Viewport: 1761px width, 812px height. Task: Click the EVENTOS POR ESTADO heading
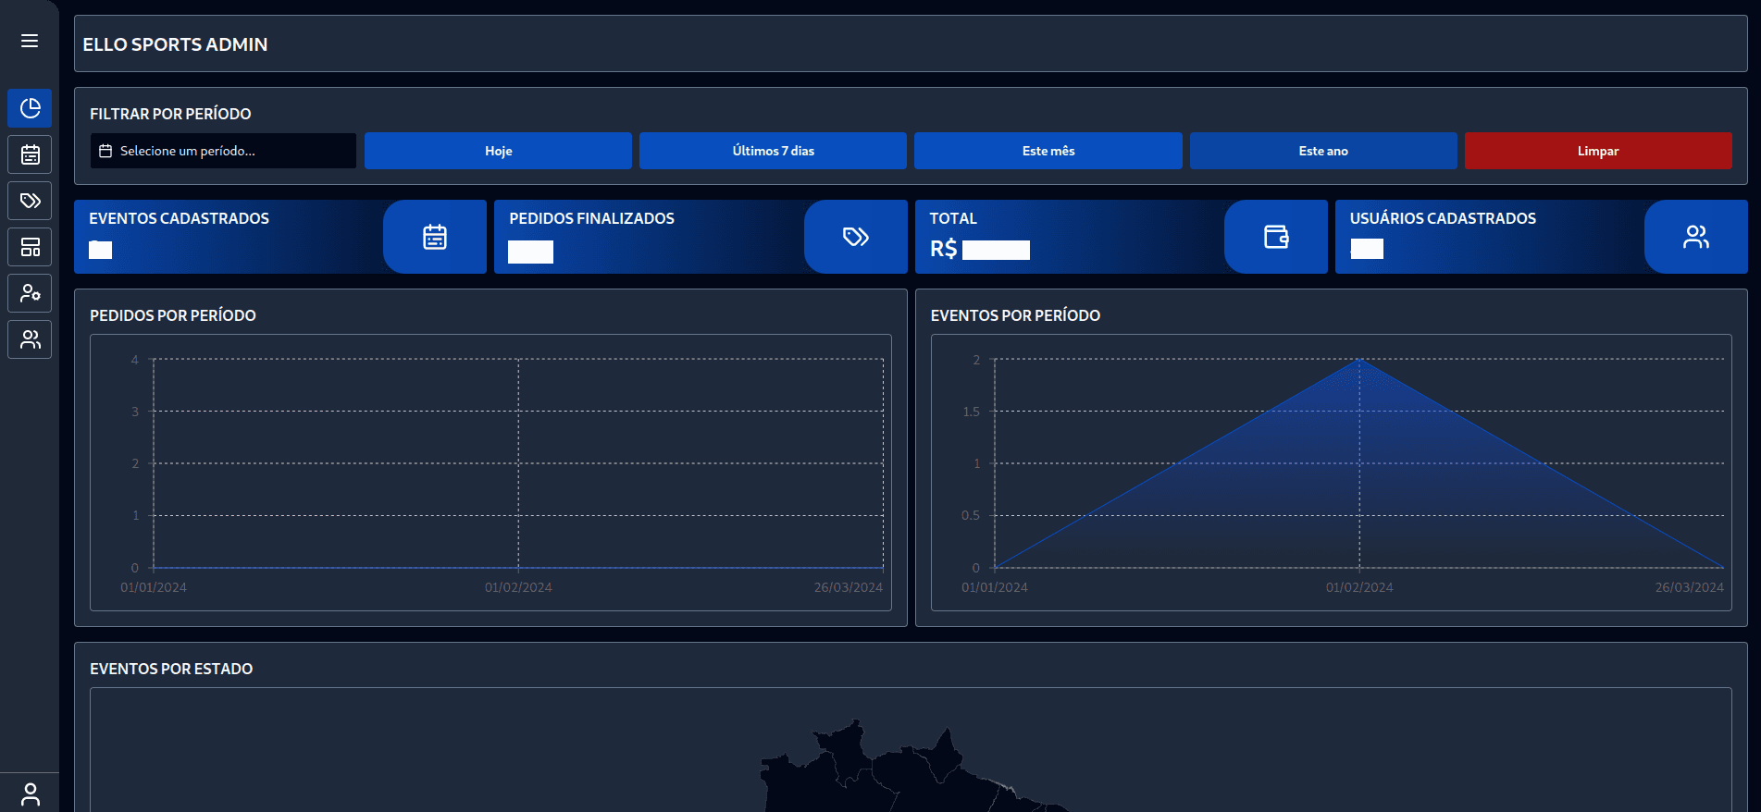[x=171, y=669]
